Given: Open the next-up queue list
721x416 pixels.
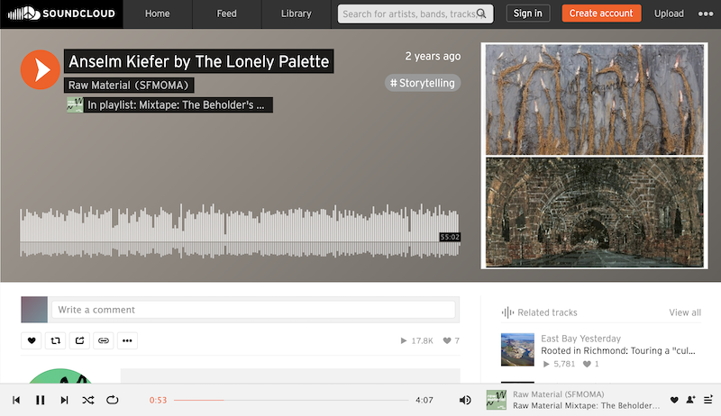Looking at the screenshot, I should click(x=708, y=400).
